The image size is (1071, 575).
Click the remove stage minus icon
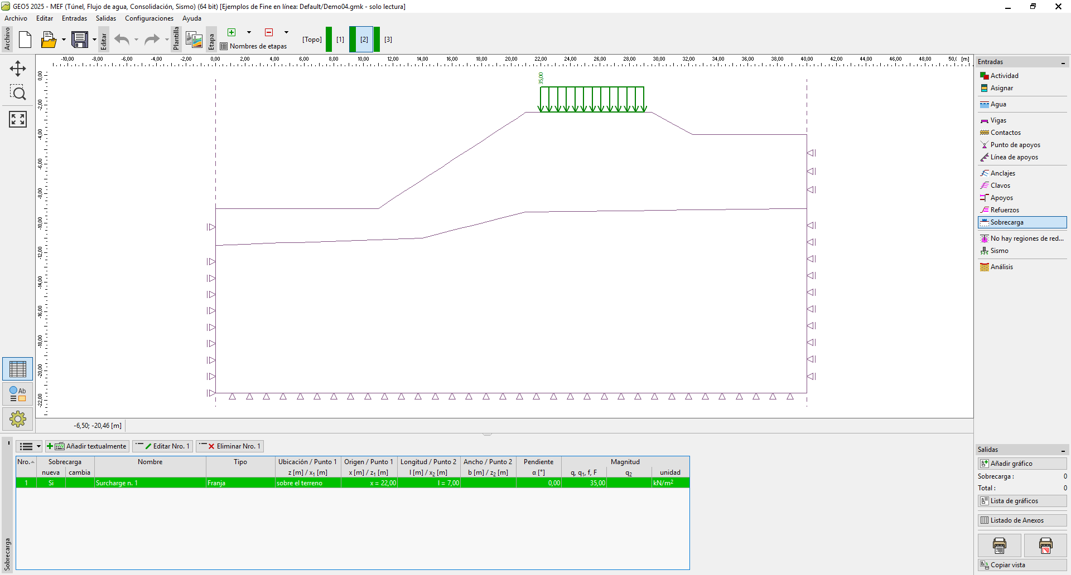[269, 32]
